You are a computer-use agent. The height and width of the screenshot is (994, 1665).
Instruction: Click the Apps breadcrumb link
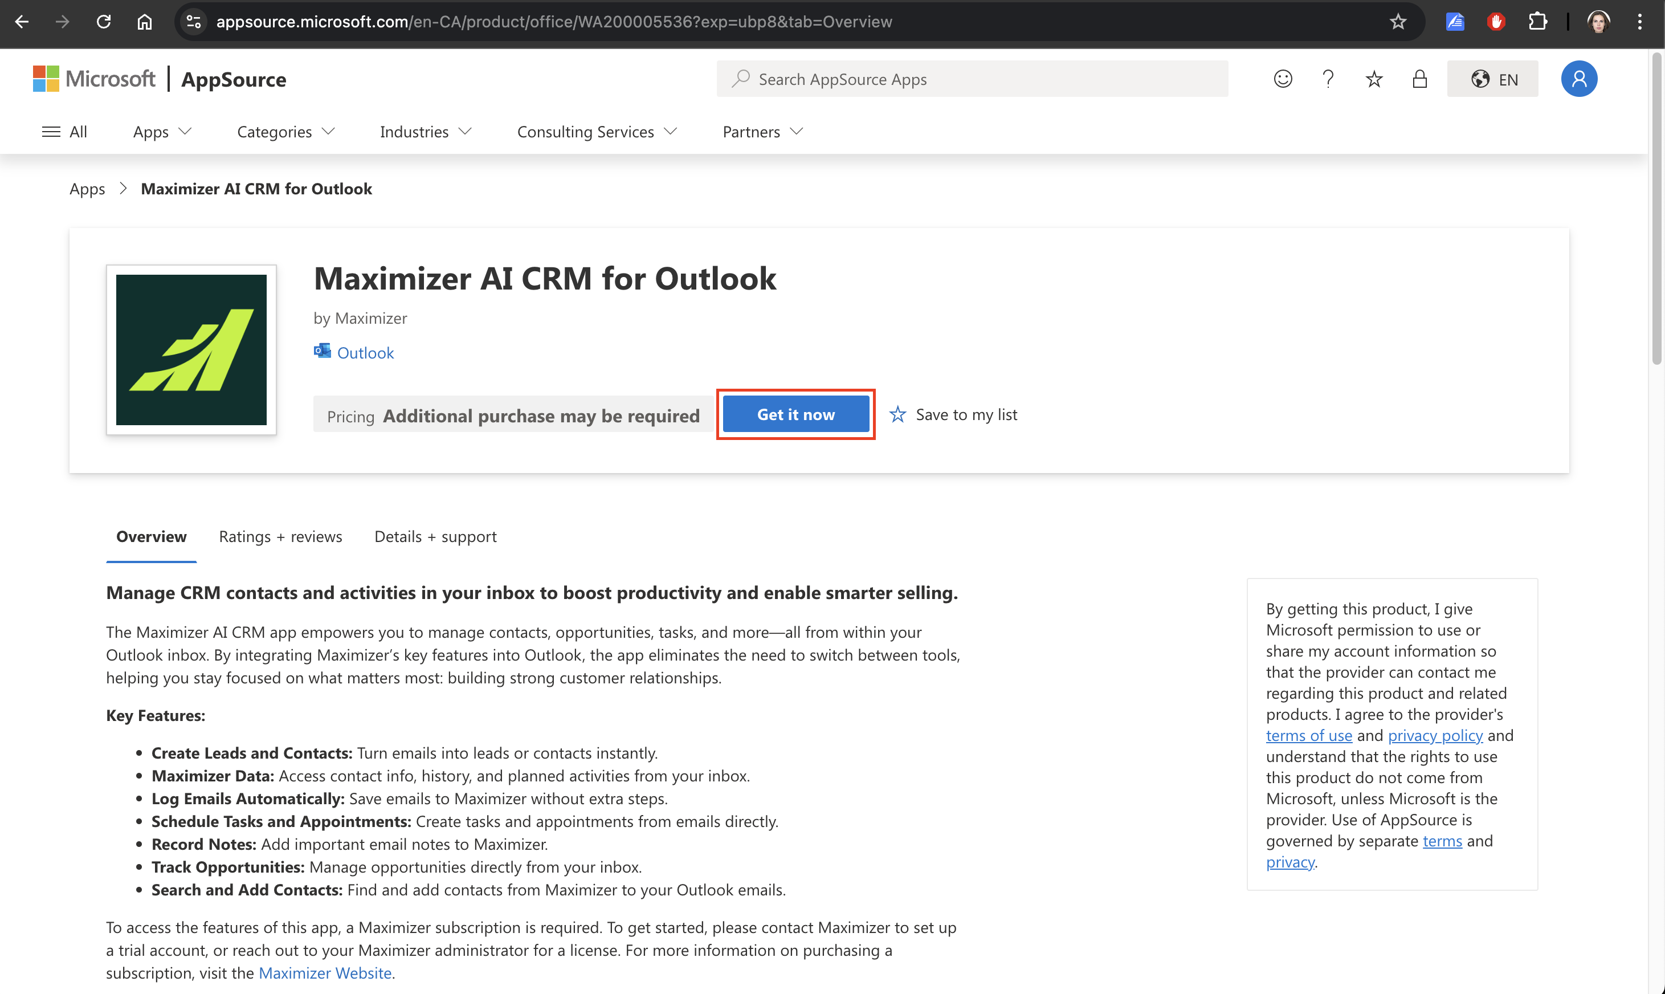point(87,189)
